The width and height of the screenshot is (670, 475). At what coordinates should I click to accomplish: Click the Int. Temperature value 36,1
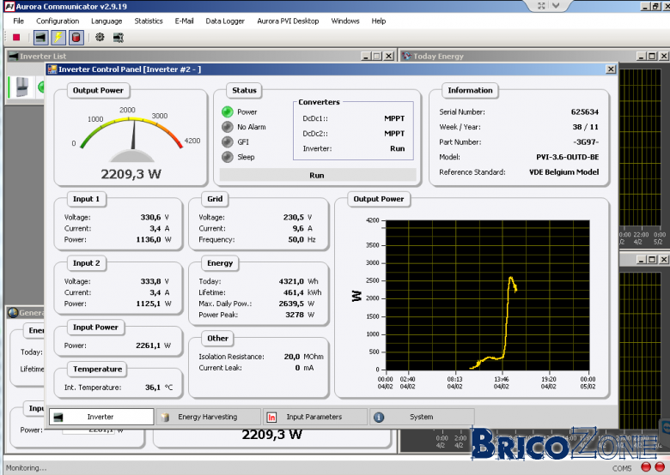[153, 388]
